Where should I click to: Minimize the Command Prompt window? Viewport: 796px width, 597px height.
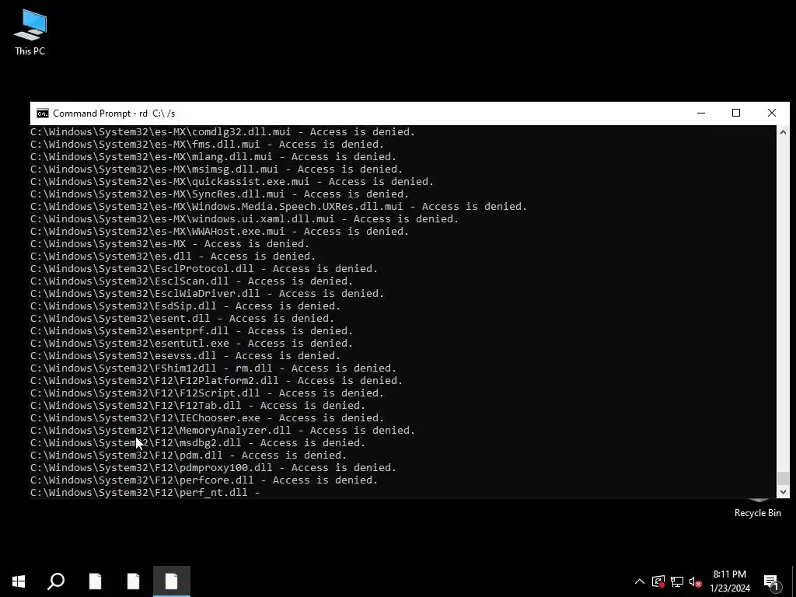pos(701,113)
